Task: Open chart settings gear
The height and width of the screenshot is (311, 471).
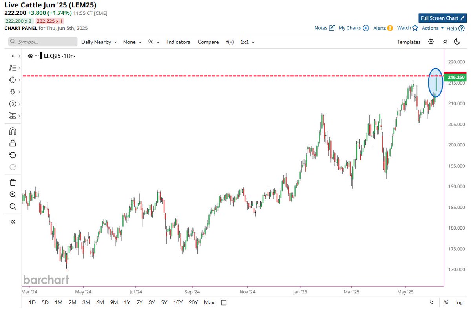Action: pyautogui.click(x=431, y=42)
